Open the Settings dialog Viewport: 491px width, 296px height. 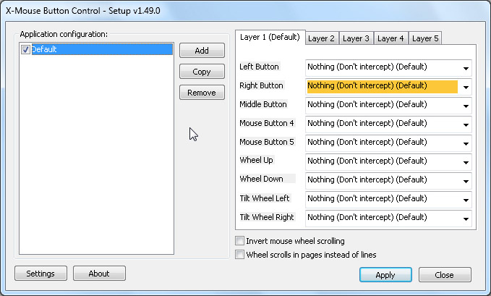[x=40, y=274]
